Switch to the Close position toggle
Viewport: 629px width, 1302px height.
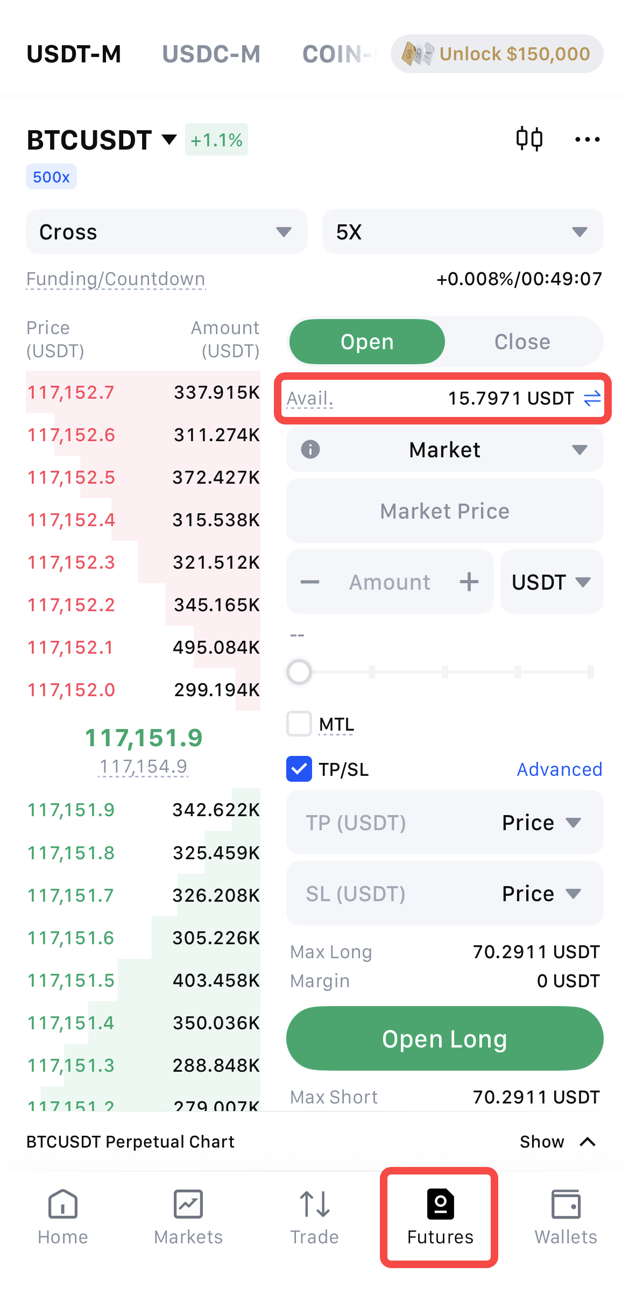click(522, 342)
